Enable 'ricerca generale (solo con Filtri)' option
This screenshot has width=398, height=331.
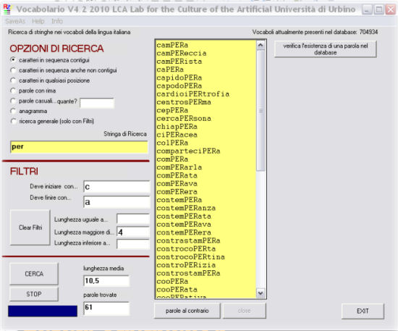[x=13, y=121]
